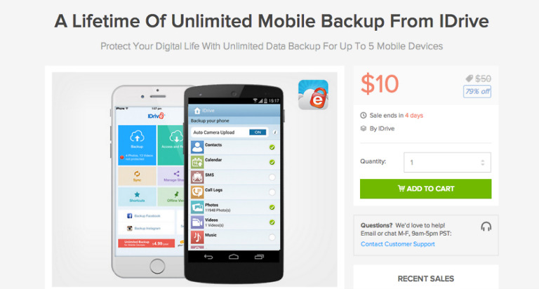Image resolution: width=539 pixels, height=289 pixels.
Task: Click the 79% off discount badge
Action: pyautogui.click(x=477, y=91)
